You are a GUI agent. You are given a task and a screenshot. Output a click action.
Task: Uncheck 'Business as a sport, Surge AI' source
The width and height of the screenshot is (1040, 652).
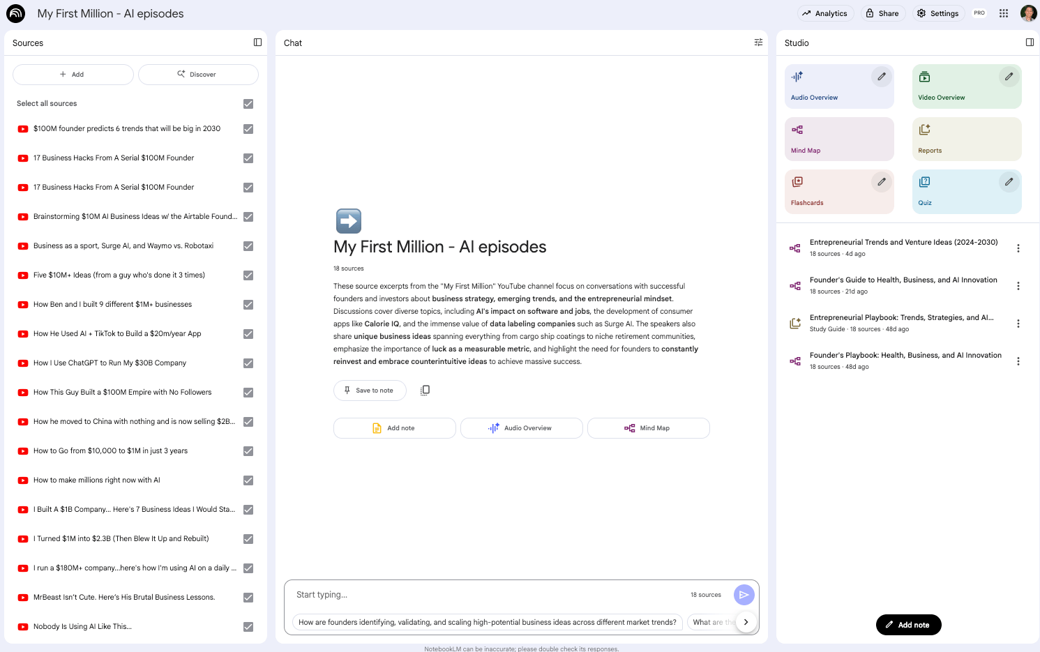248,246
